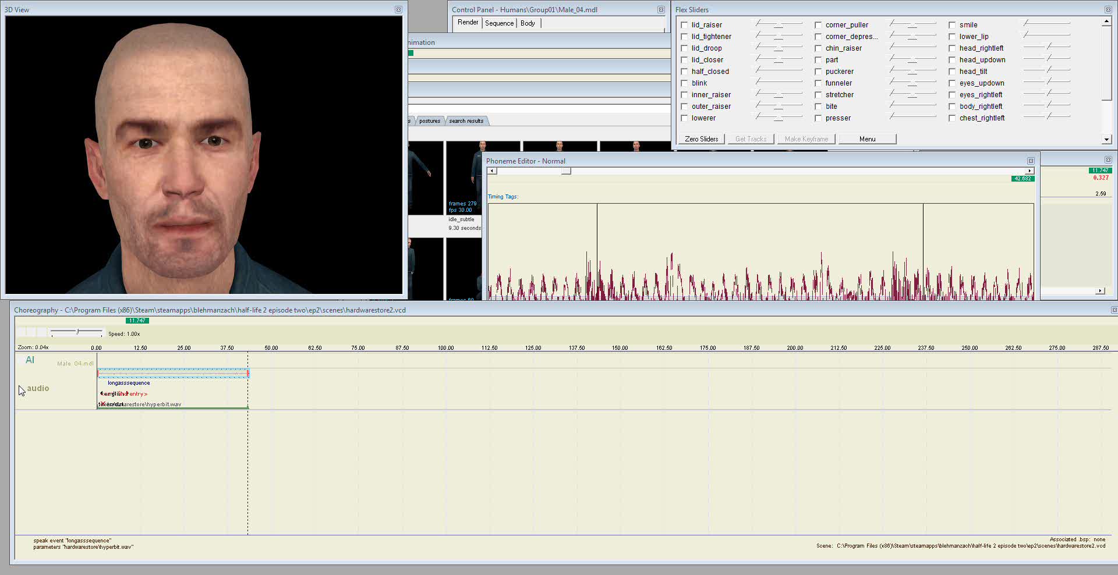This screenshot has height=575, width=1118.
Task: Switch to the Sequence tab
Action: (x=499, y=23)
